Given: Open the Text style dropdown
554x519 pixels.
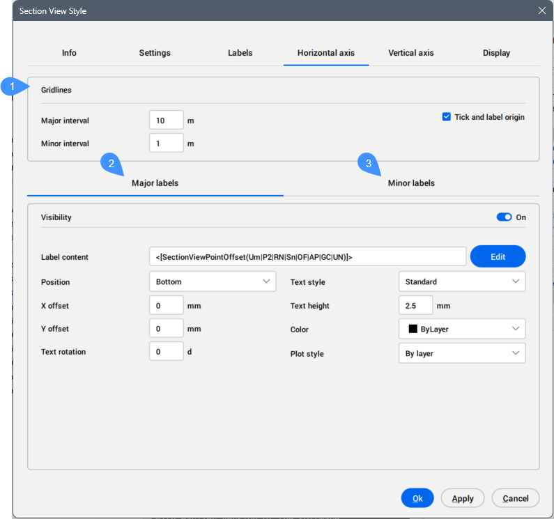Looking at the screenshot, I should (x=461, y=282).
